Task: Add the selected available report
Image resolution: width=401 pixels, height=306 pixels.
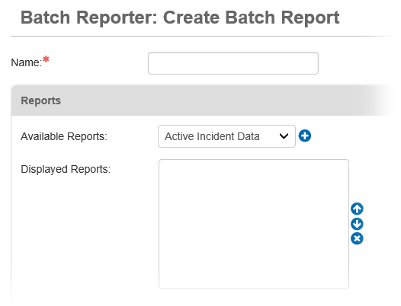Action: (305, 135)
